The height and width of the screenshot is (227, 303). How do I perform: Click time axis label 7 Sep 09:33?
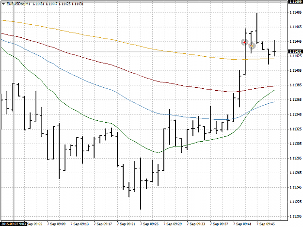coord(196,224)
